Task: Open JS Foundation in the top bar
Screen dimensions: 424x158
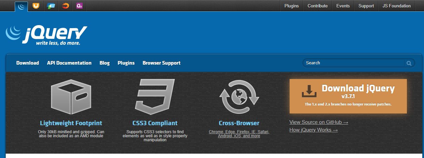Action: click(x=397, y=6)
